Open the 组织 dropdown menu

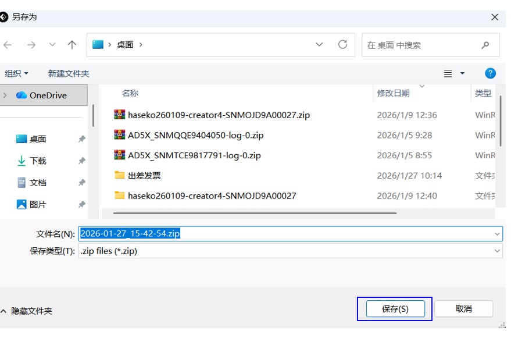click(x=16, y=73)
